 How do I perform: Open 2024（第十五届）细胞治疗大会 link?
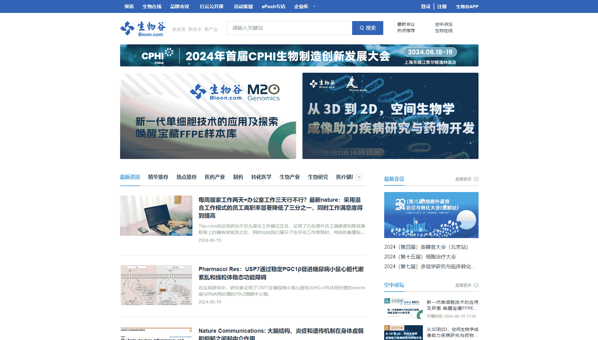point(420,257)
